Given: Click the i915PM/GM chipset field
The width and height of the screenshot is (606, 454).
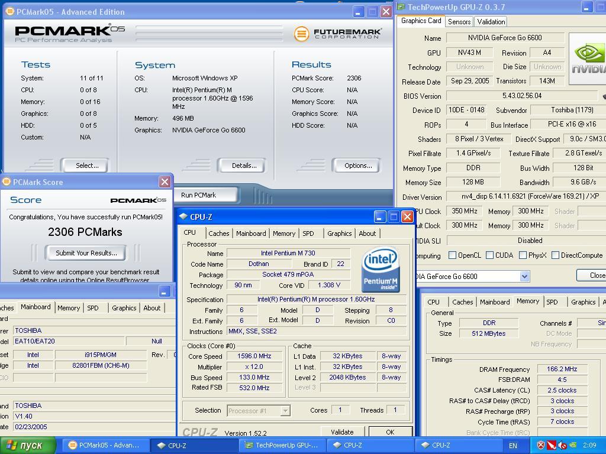Looking at the screenshot, I should [x=101, y=355].
